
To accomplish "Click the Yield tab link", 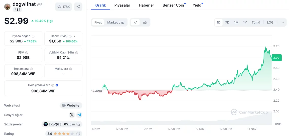I will (197, 5).
